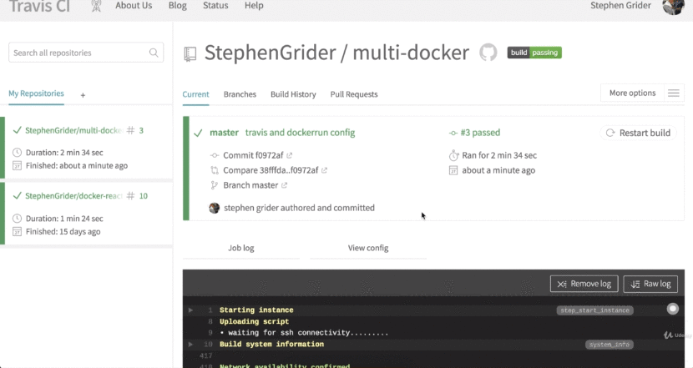The image size is (693, 368).
Task: Click the round follow-log button
Action: pos(673,309)
